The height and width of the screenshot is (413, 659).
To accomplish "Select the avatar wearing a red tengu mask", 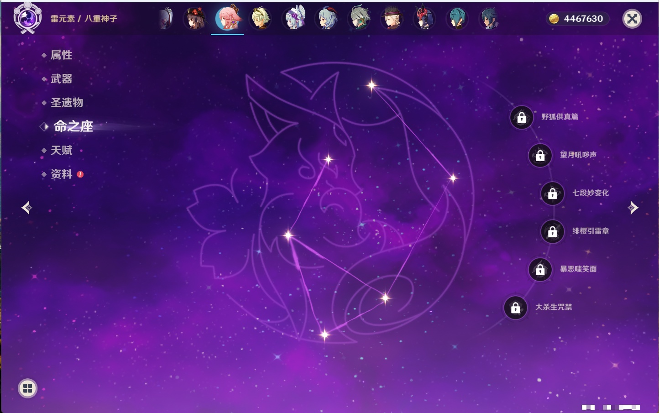I will (x=424, y=19).
